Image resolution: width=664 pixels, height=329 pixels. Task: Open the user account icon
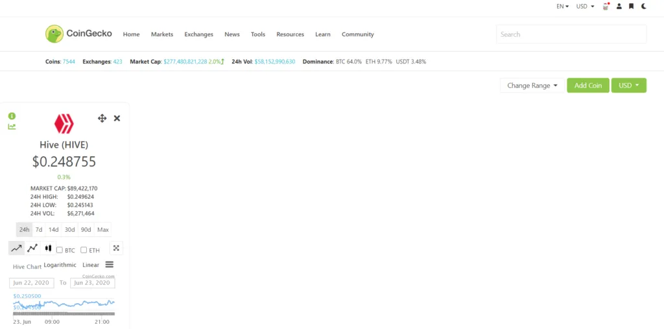click(x=619, y=6)
